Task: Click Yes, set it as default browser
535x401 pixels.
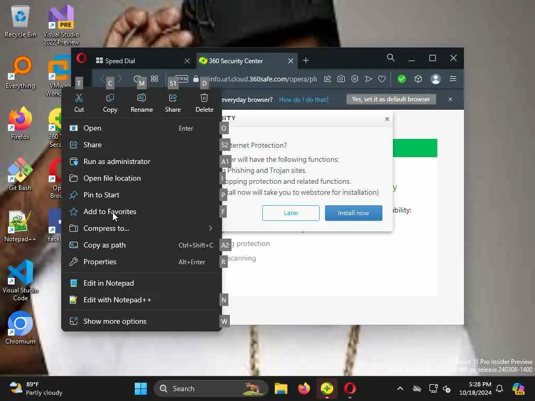Action: click(x=391, y=99)
